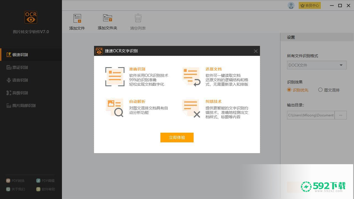Select 高级识别 in the sidebar

(31, 93)
